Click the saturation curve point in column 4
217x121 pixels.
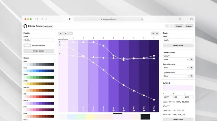click(103, 46)
